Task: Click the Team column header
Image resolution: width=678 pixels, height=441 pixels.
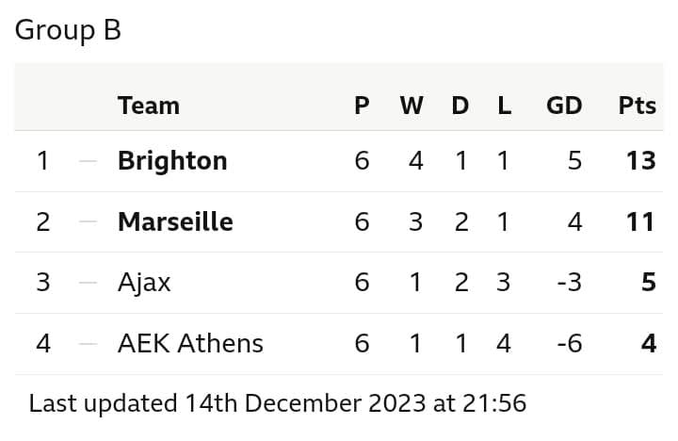Action: pos(149,106)
